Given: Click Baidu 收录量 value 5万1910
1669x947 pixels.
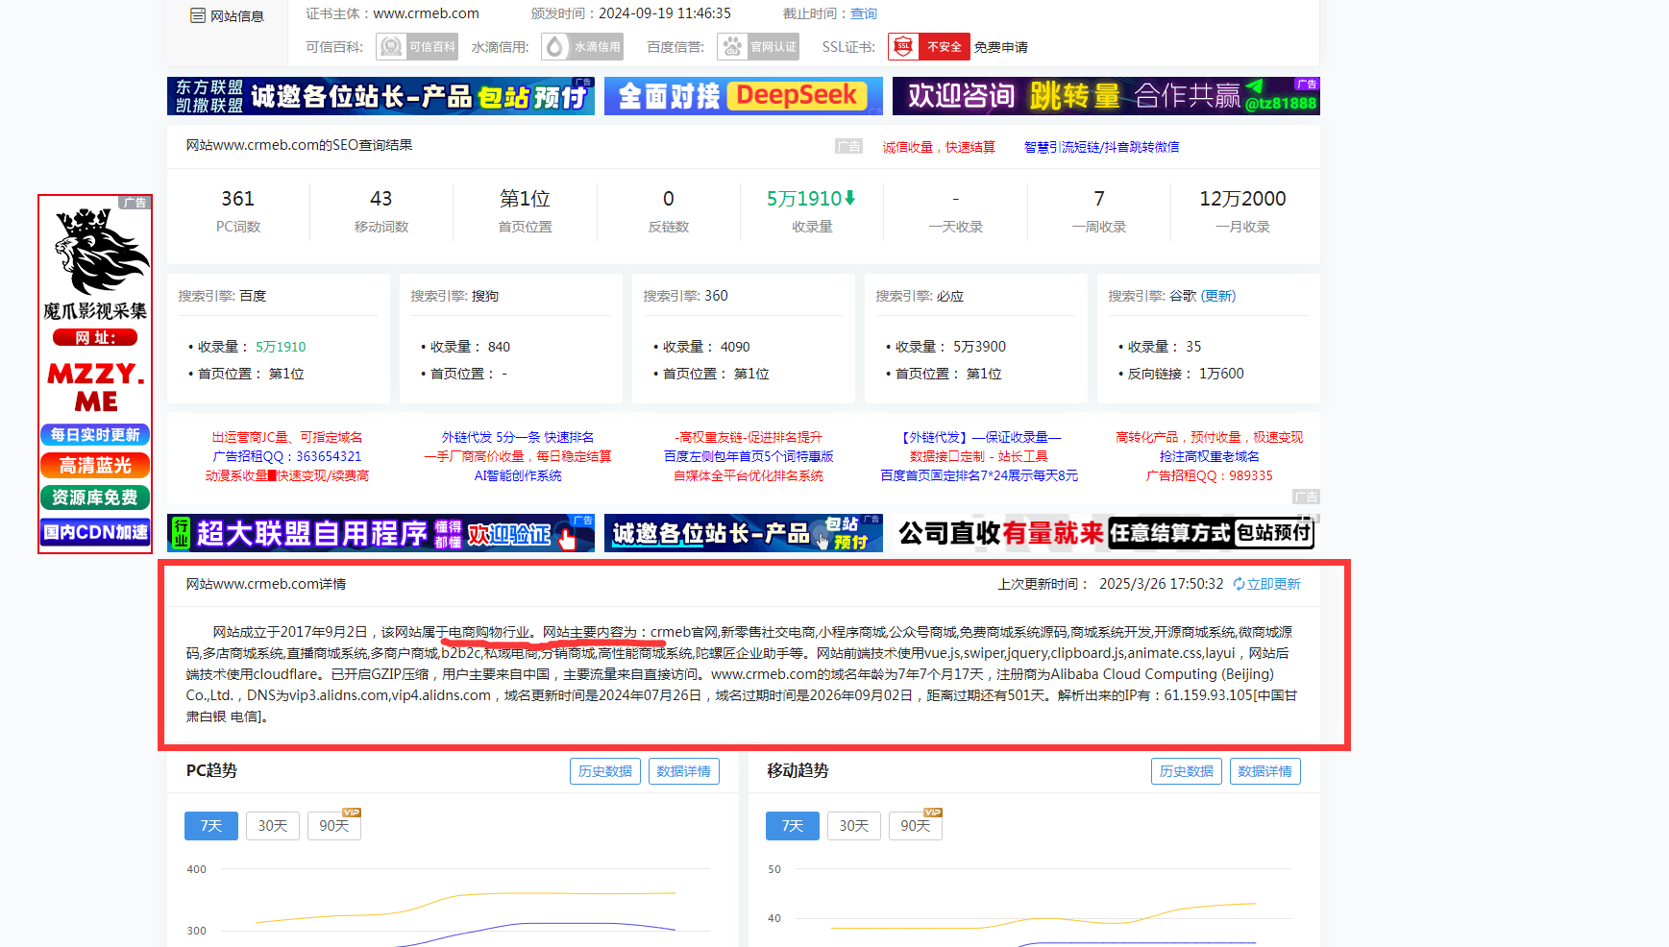Looking at the screenshot, I should coord(281,347).
